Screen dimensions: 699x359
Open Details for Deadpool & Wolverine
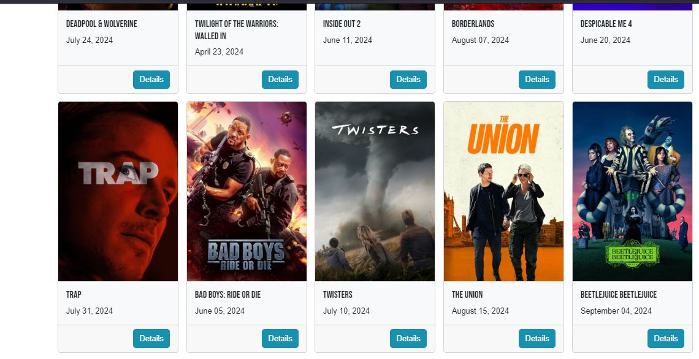[x=151, y=79]
